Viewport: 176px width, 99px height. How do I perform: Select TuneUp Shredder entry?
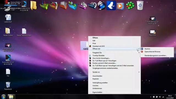(114, 56)
